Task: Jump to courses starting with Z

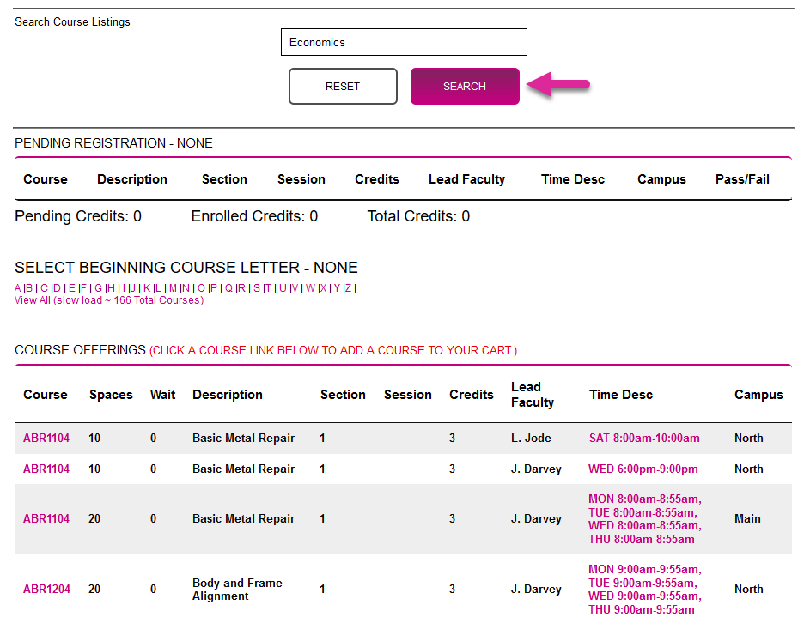Action: coord(348,288)
